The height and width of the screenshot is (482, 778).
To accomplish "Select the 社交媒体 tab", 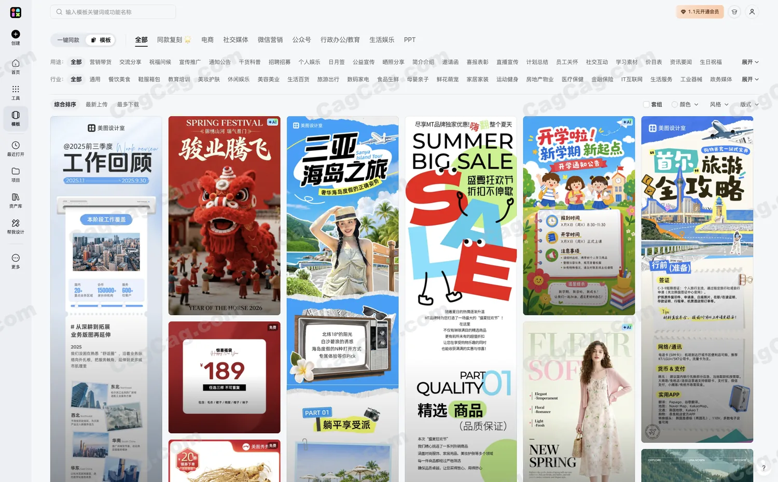I will pyautogui.click(x=235, y=40).
